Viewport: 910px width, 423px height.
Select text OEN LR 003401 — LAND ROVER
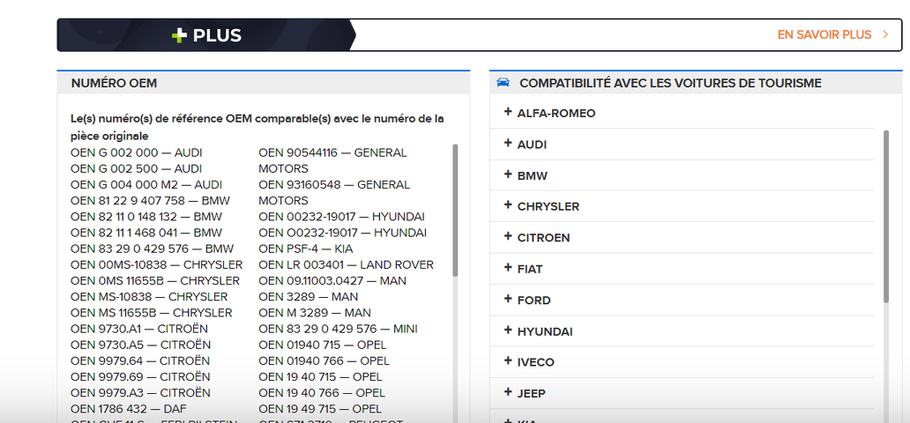point(347,265)
